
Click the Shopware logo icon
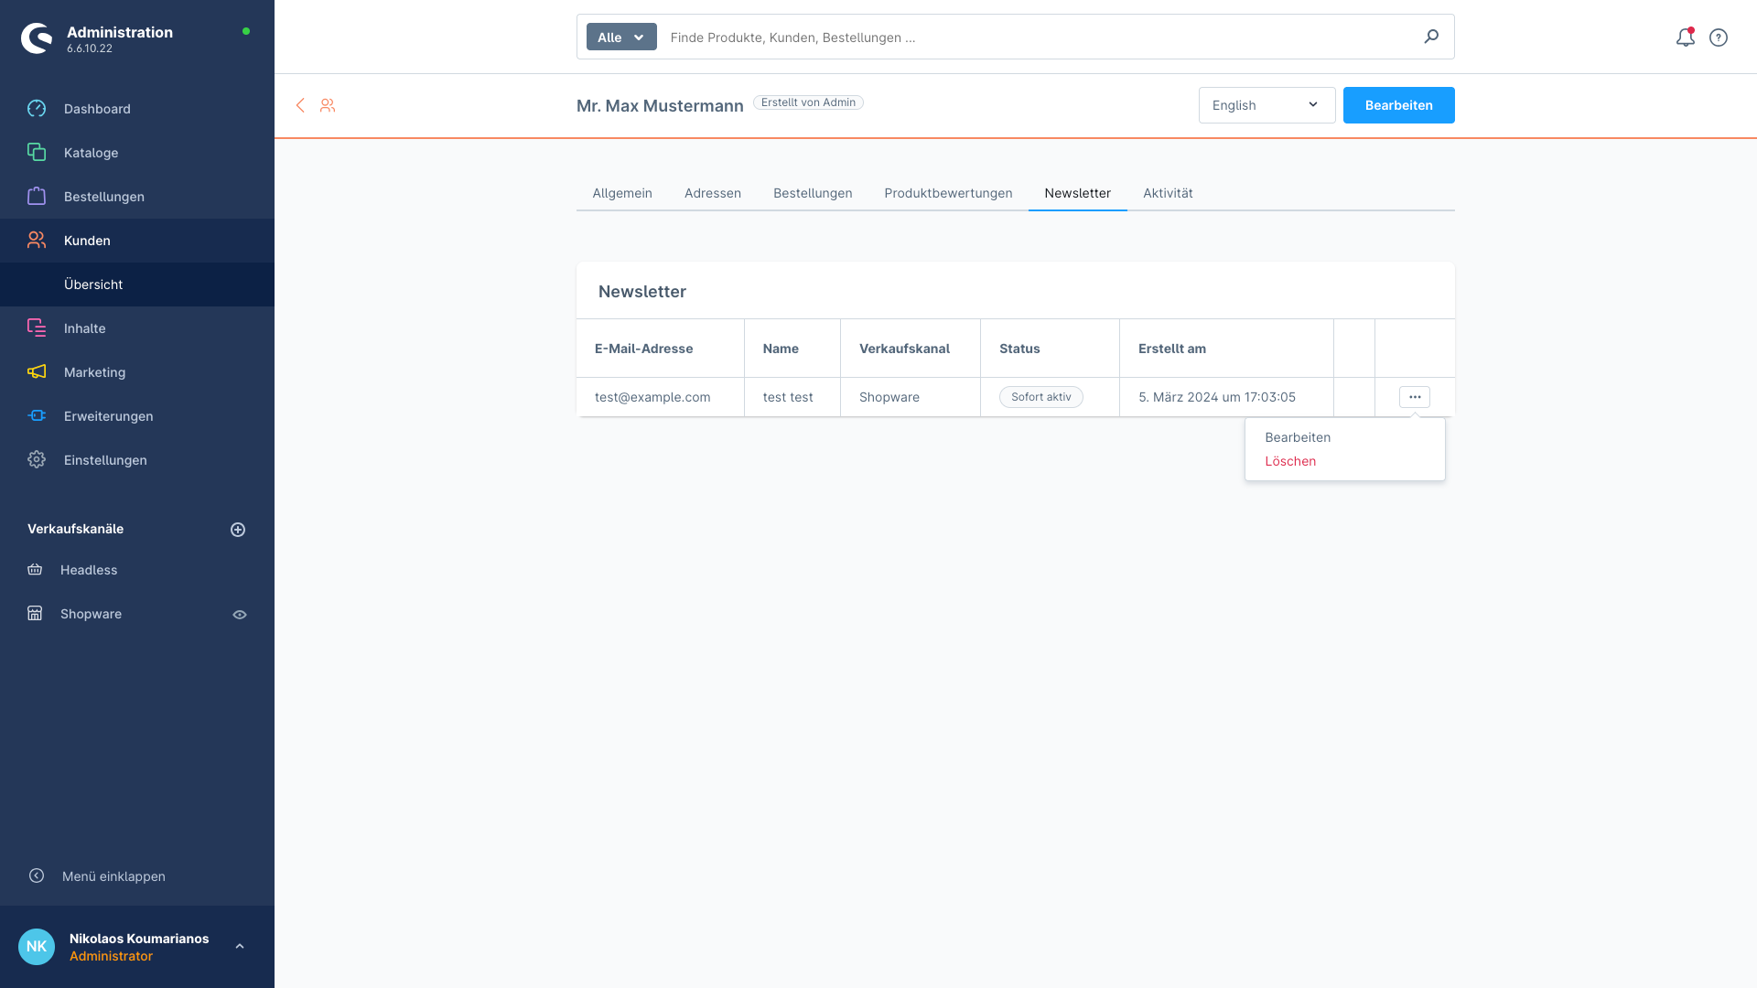(37, 38)
